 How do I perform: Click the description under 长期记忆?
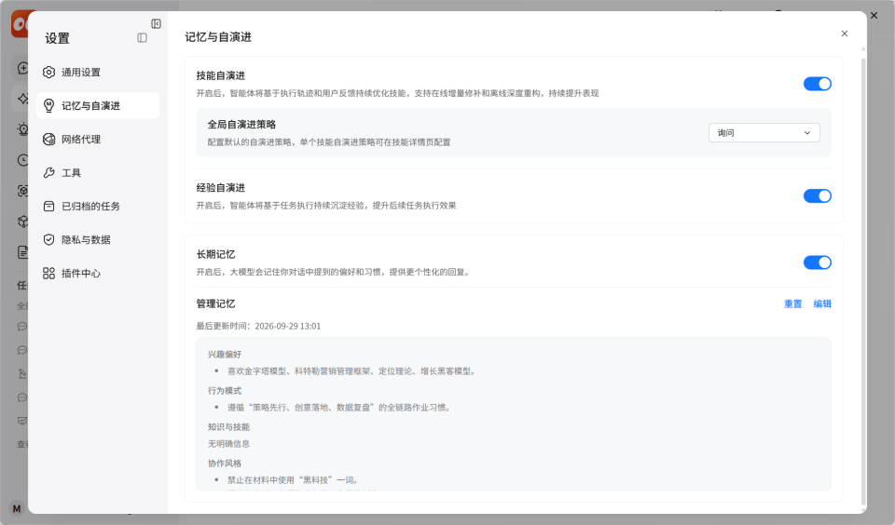coord(335,272)
